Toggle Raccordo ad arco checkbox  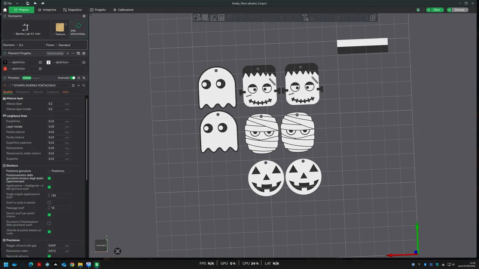tap(49, 256)
